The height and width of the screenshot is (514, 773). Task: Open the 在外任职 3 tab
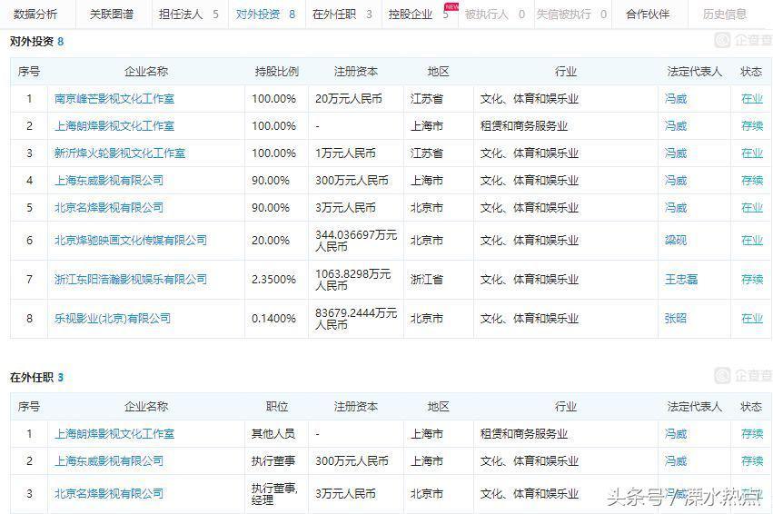tap(342, 15)
